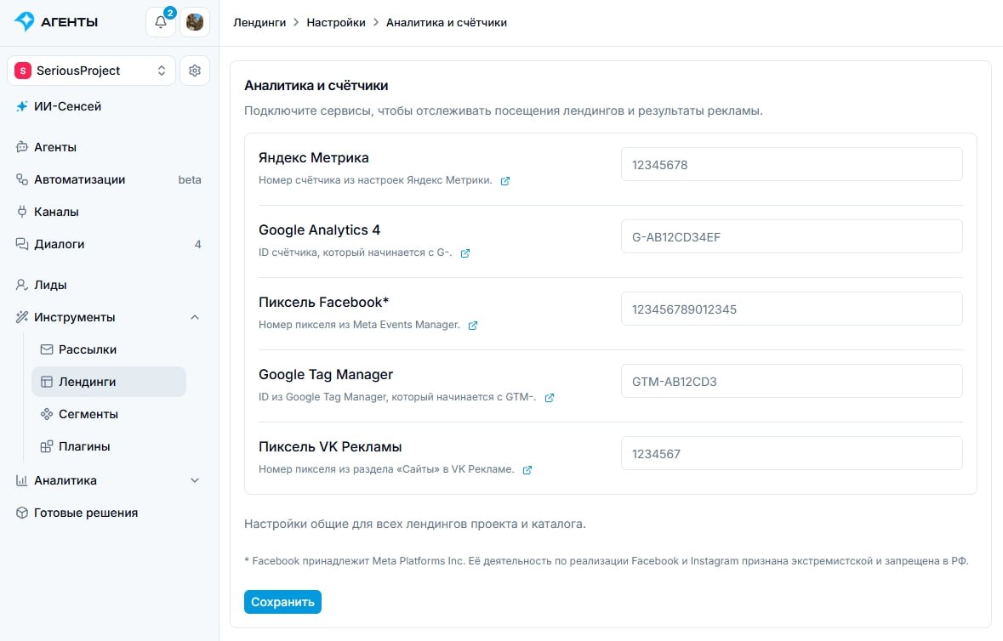This screenshot has width=1003, height=641.
Task: Go to Настройки breadcrumb link
Action: (336, 22)
